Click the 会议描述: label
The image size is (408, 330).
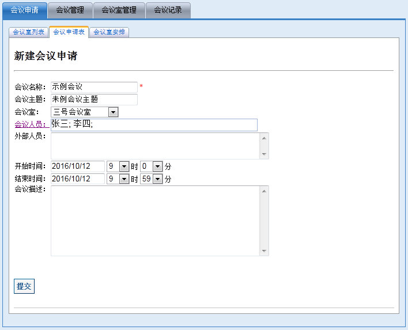coord(30,189)
